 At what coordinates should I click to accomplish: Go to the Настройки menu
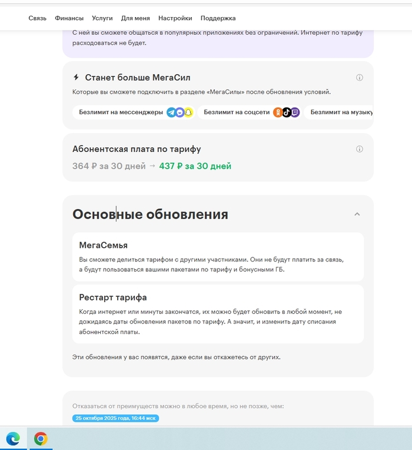point(175,18)
